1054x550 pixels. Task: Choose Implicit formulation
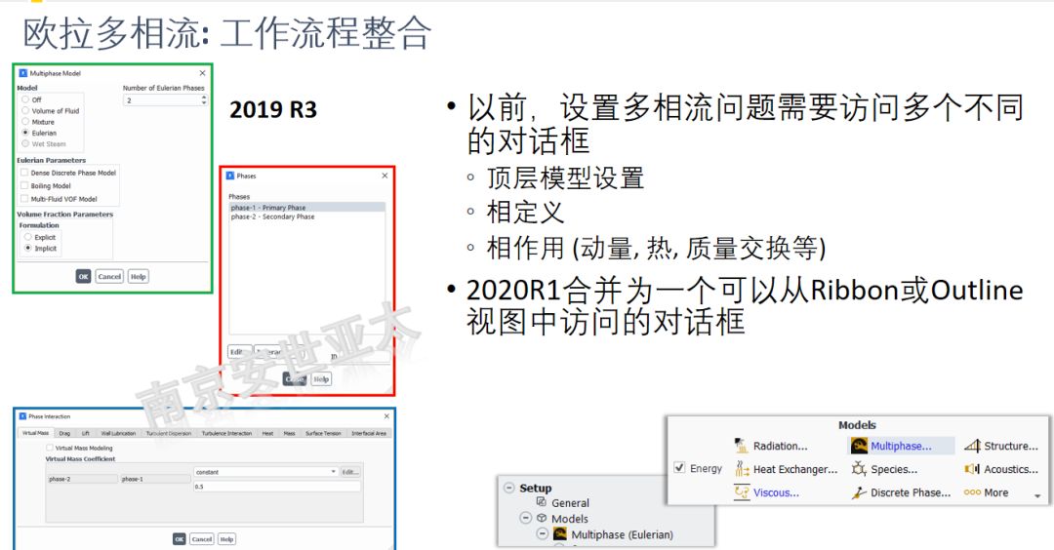pyautogui.click(x=27, y=248)
